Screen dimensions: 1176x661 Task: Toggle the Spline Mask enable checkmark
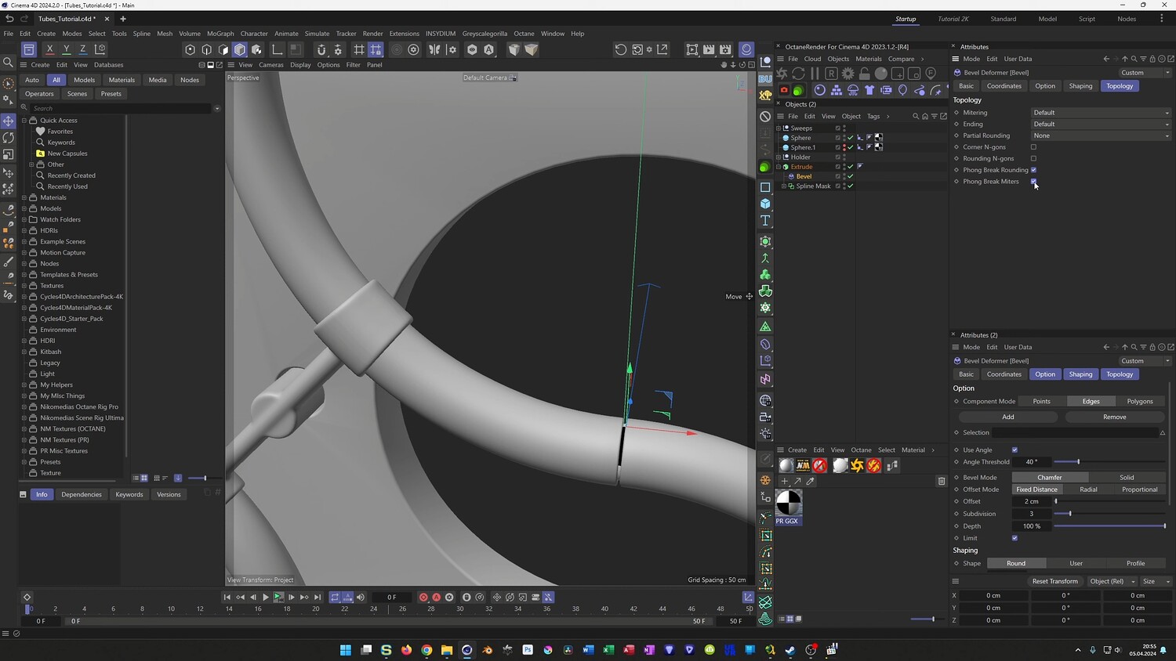click(x=851, y=186)
